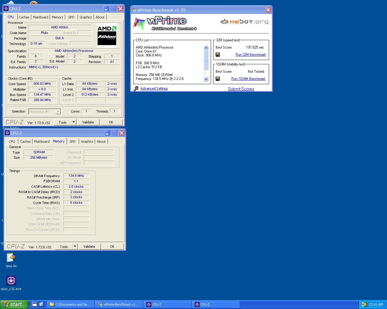Launch Internet Explorer from quick launch

coord(41,304)
